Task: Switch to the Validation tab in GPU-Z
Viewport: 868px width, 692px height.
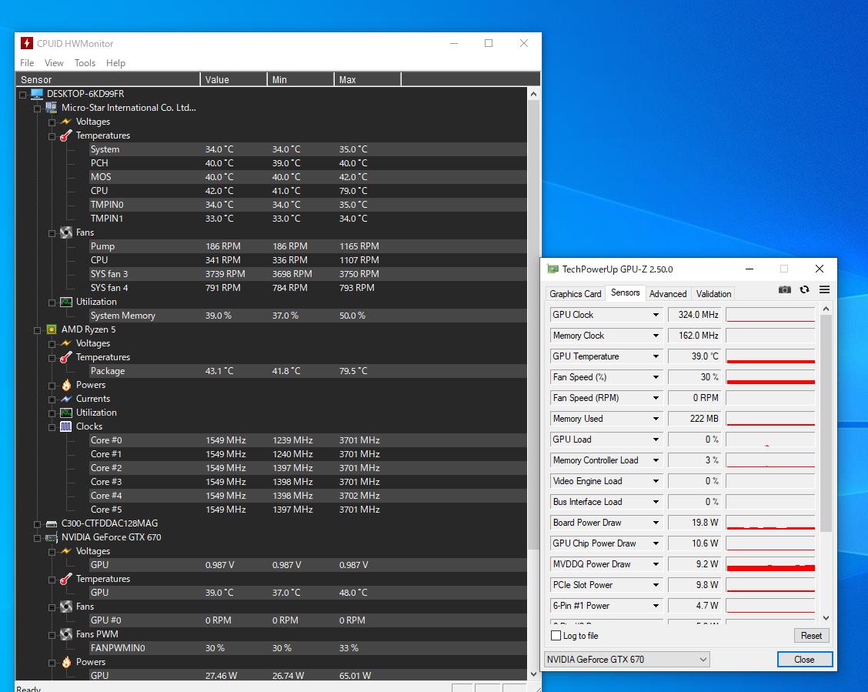Action: point(713,294)
